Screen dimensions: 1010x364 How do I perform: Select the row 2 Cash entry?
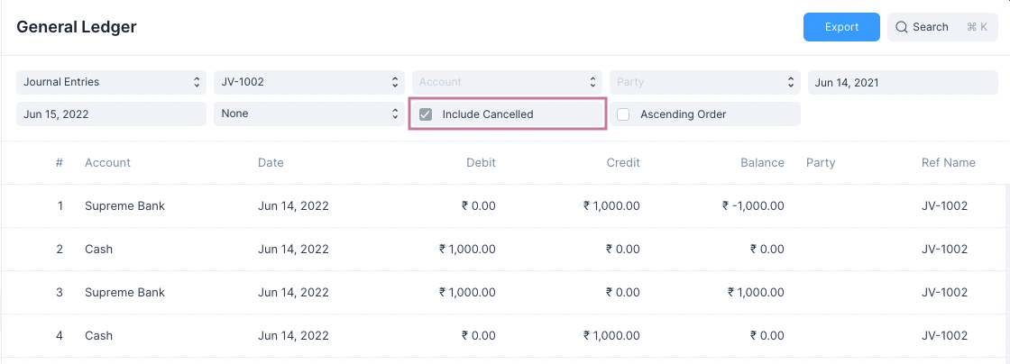pos(98,250)
